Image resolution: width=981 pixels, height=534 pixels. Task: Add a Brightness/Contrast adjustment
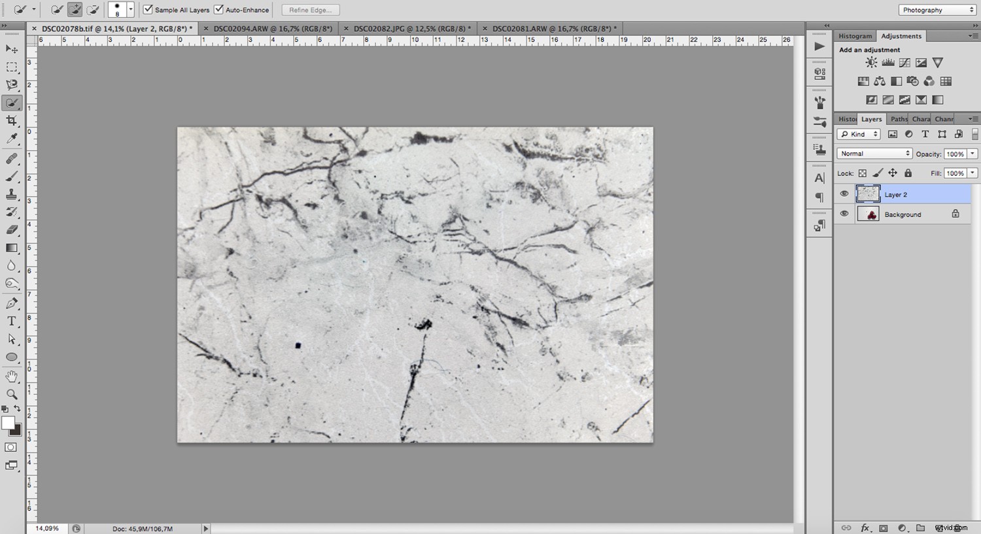coord(870,62)
